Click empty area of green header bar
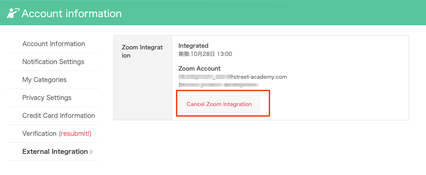This screenshot has height=175, width=426. tap(272, 13)
